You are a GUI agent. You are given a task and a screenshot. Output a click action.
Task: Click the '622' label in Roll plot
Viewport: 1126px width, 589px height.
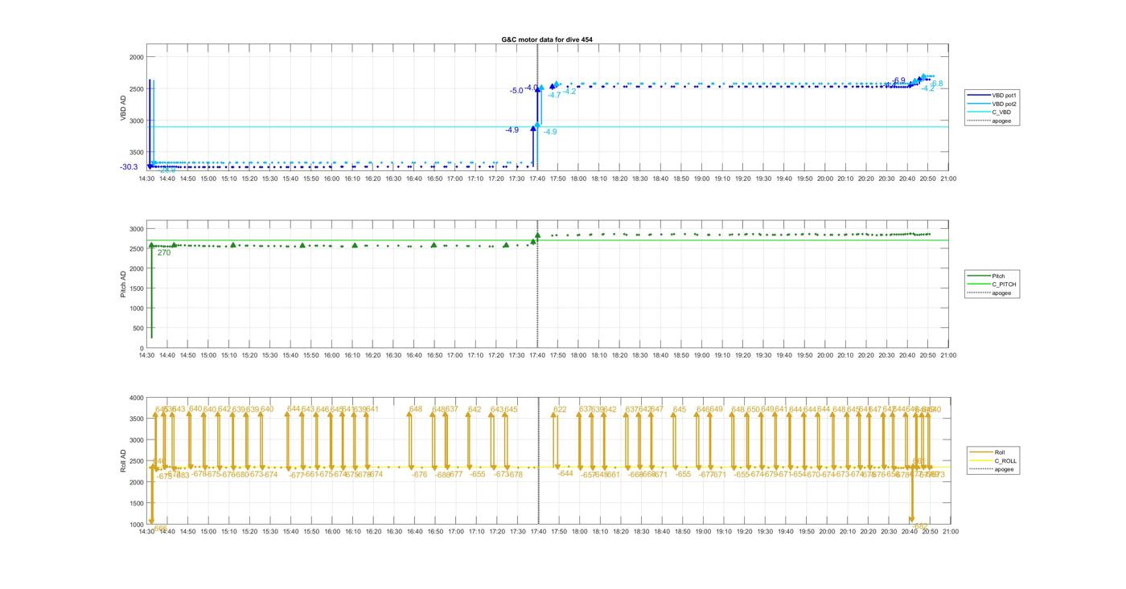click(x=560, y=411)
